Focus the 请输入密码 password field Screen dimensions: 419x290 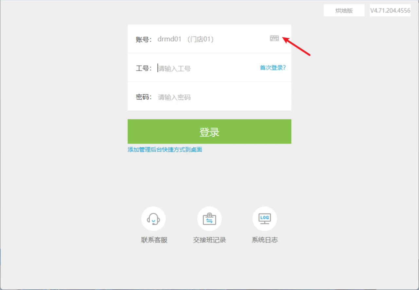click(x=223, y=97)
